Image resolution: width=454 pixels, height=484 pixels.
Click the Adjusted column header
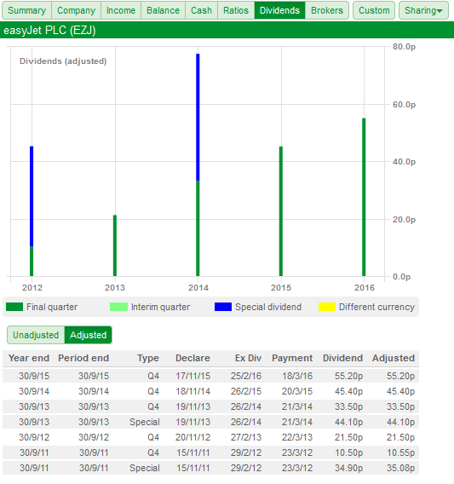[x=394, y=358]
